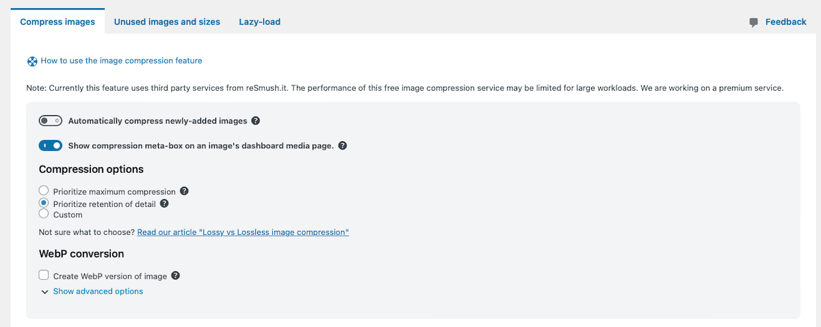Click help icon for retention of detail
Image resolution: width=821 pixels, height=327 pixels.
(164, 203)
